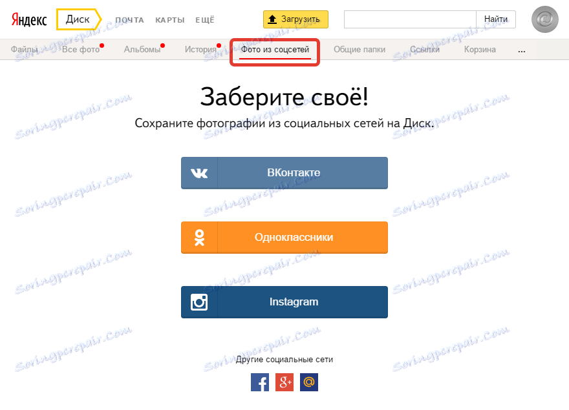
Task: Open hidden tabs via the "..." expander
Action: [521, 49]
